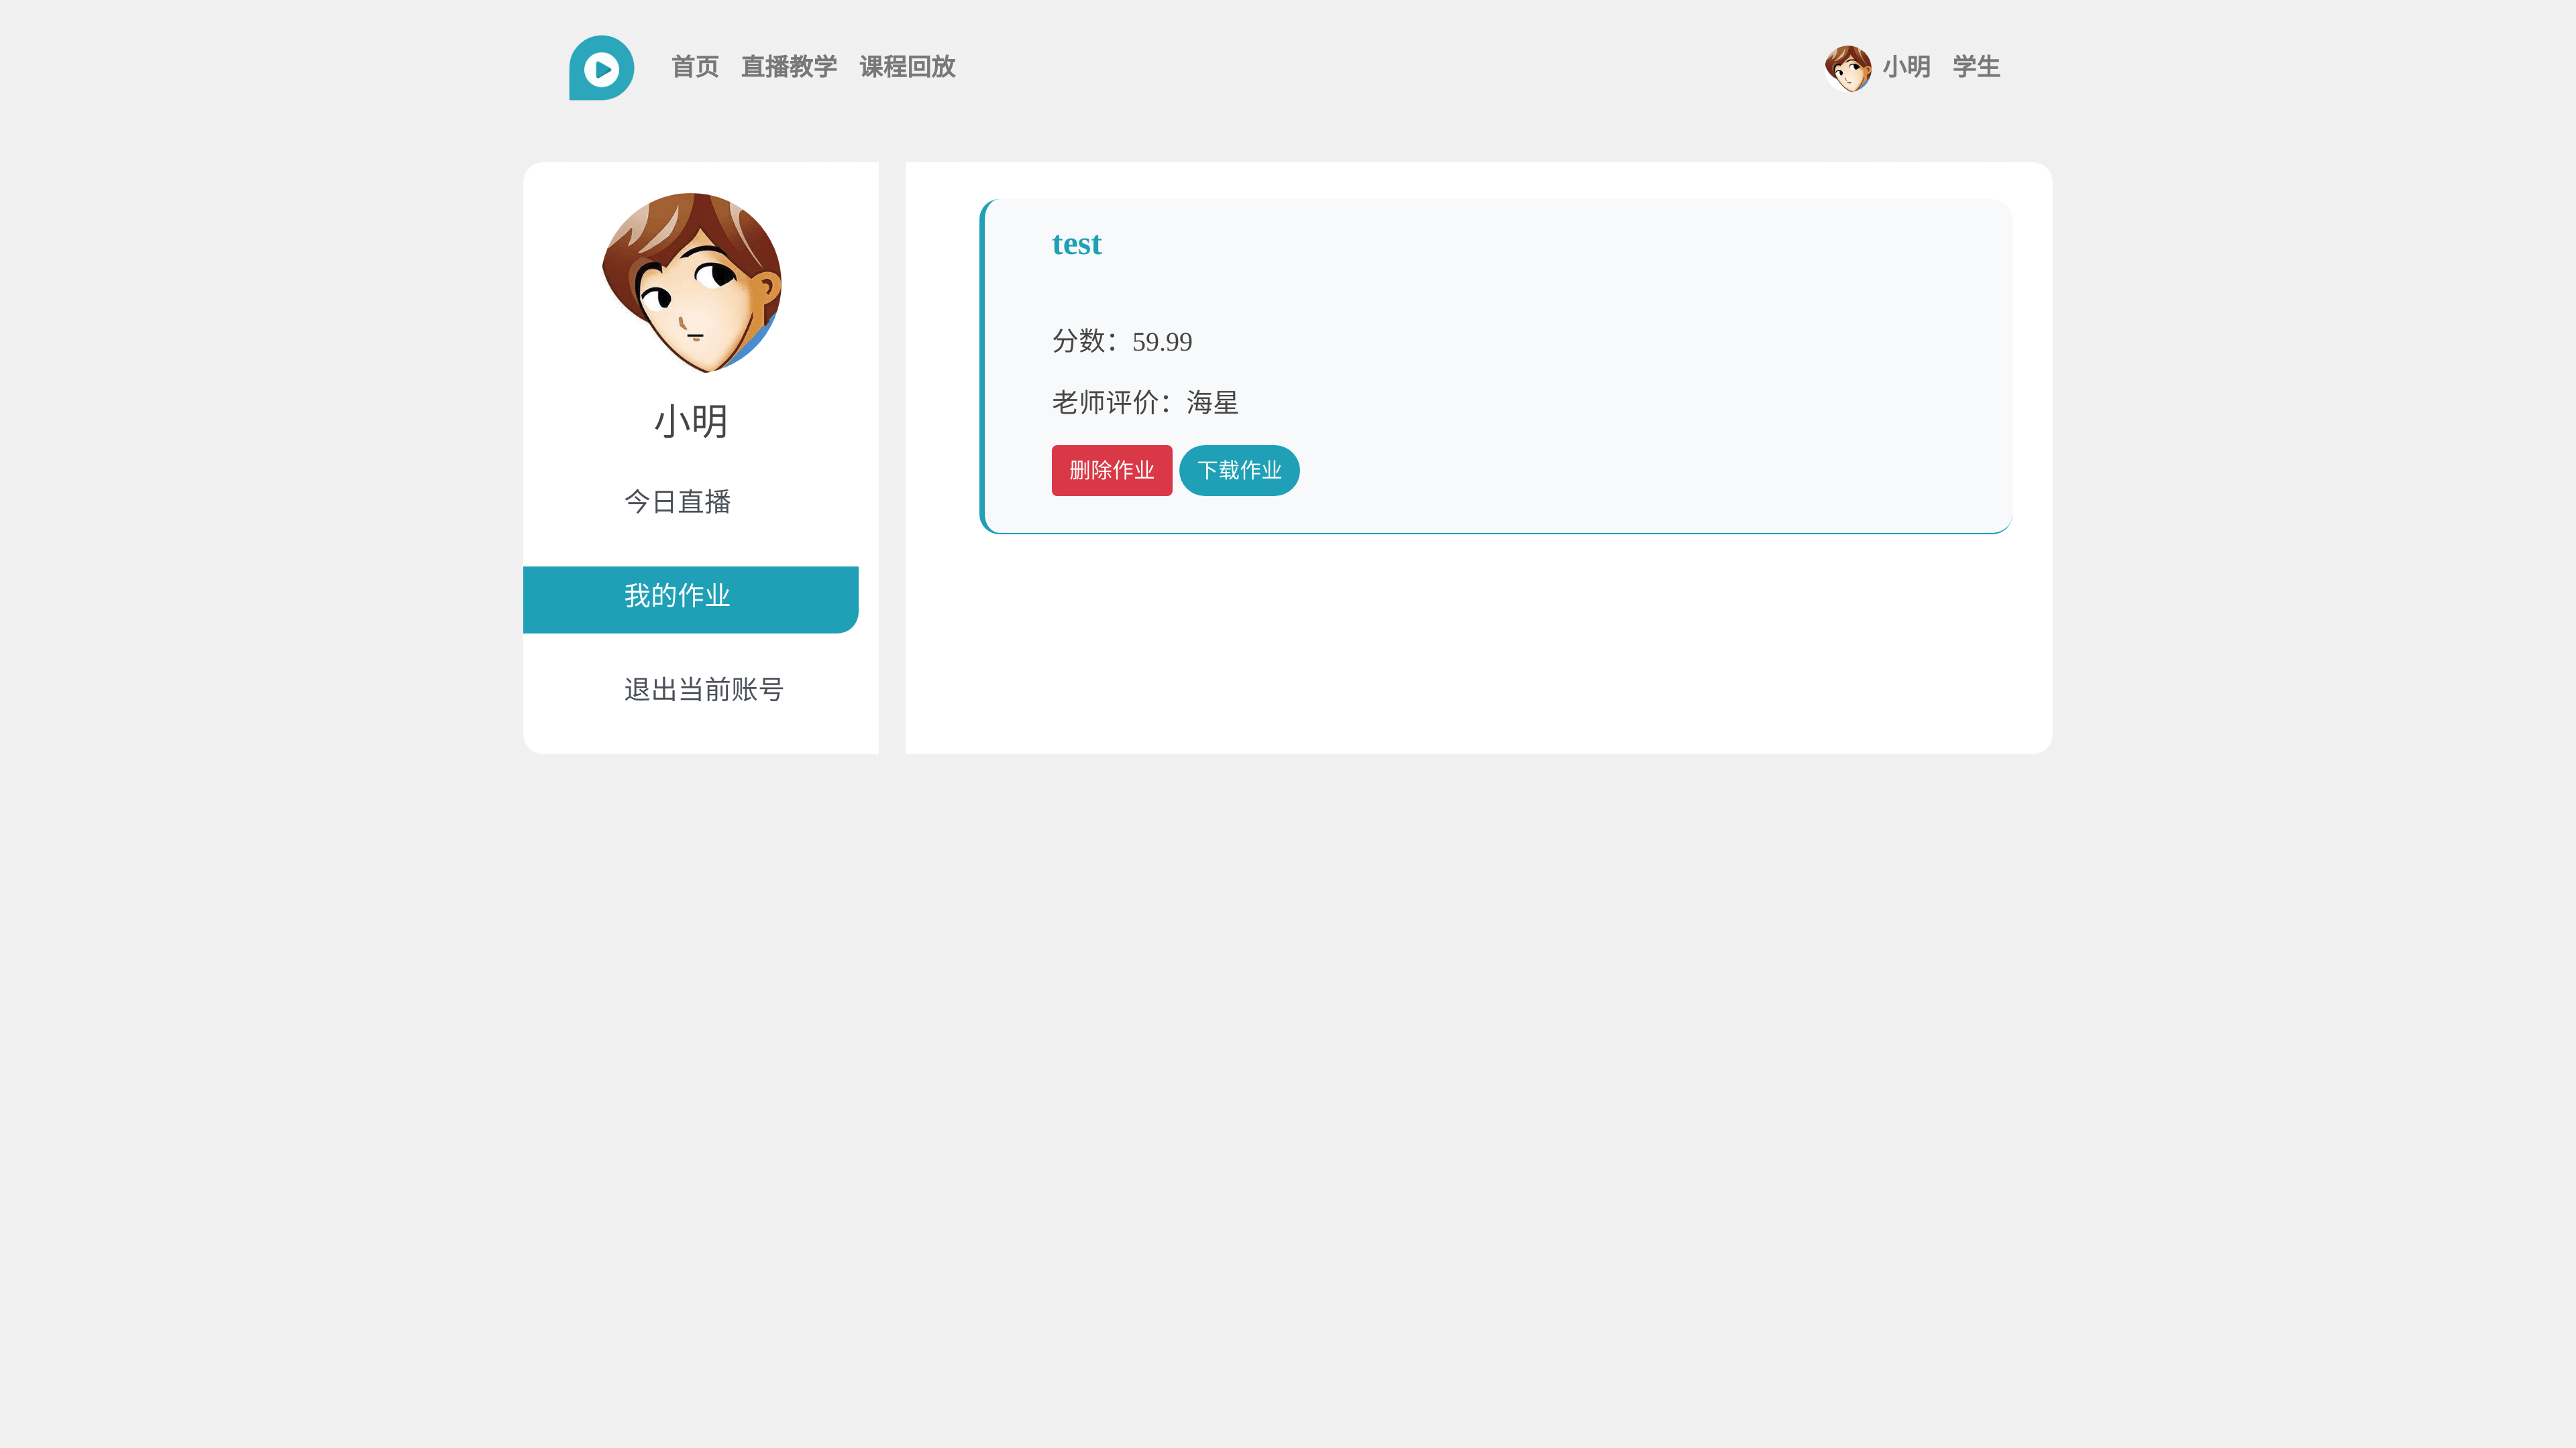Click the 小明 name under sidebar avatar
Screen dimensions: 2576x1448
(x=691, y=421)
